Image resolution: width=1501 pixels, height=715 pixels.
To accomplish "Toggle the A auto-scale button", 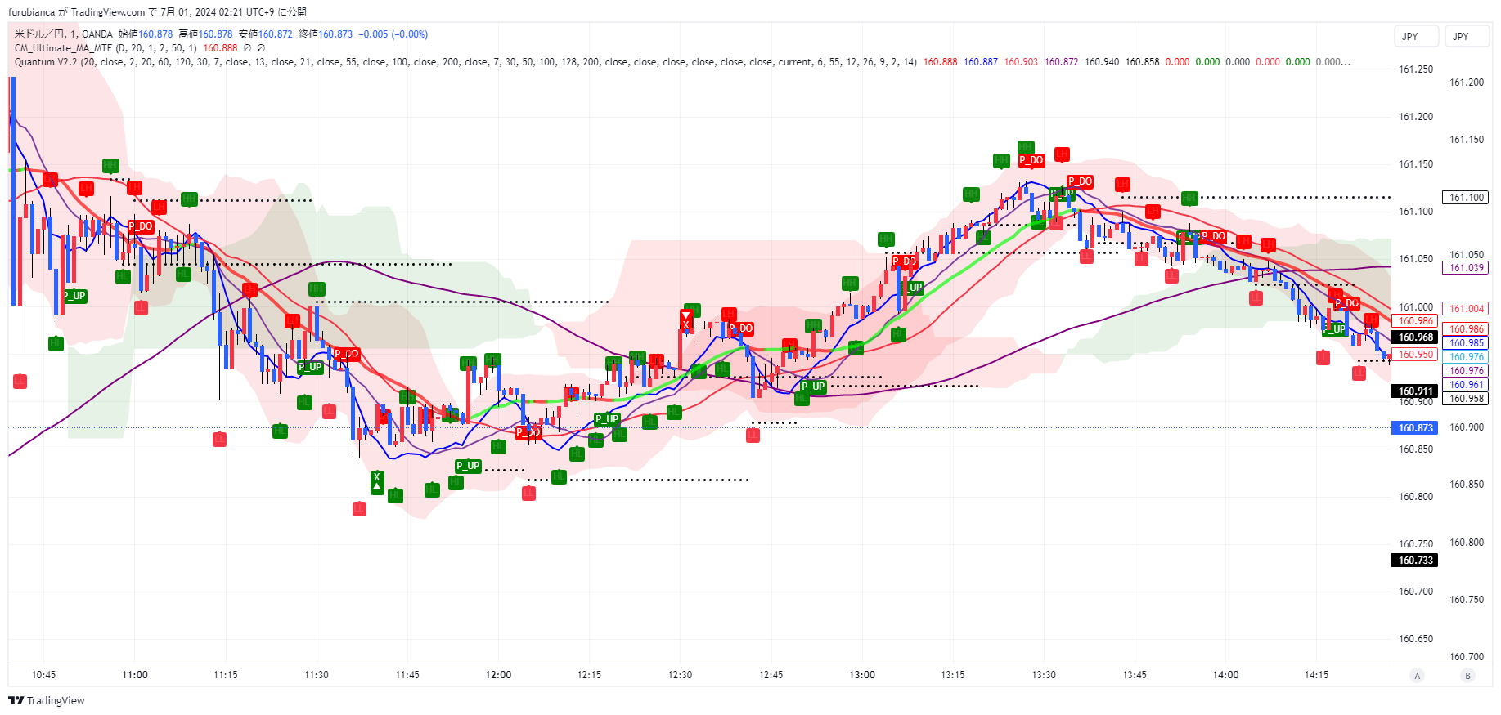I will 1418,675.
